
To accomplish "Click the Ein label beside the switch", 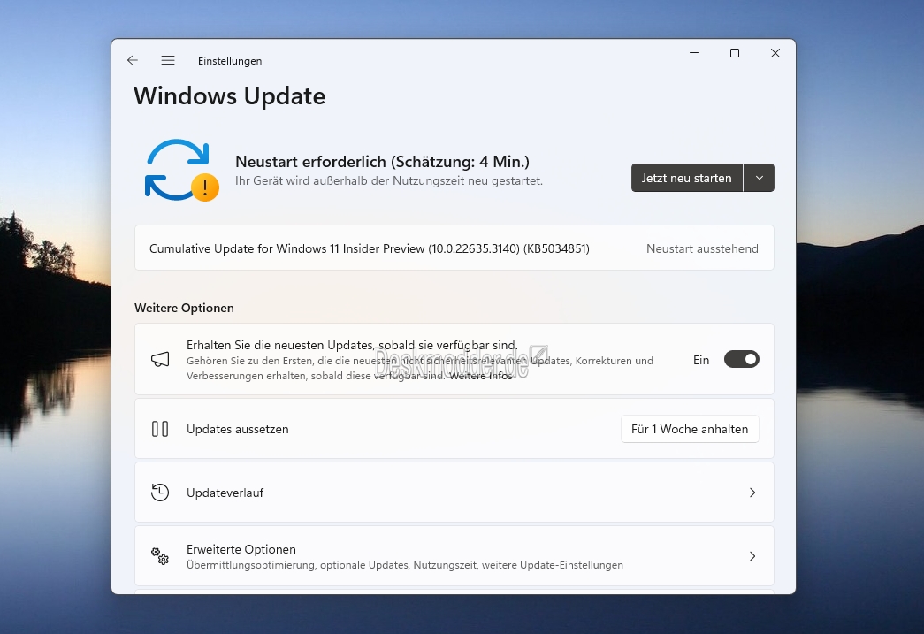I will pos(701,360).
